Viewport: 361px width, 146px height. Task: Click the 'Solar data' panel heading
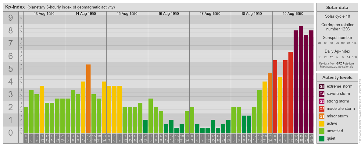pyautogui.click(x=337, y=8)
